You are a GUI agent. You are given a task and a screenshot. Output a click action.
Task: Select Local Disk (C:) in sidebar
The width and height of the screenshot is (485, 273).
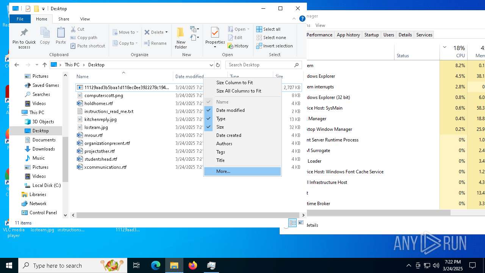pos(46,185)
